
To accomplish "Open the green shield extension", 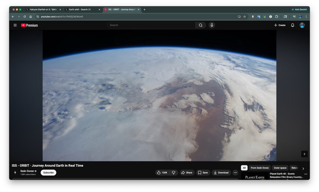I will click(265, 16).
